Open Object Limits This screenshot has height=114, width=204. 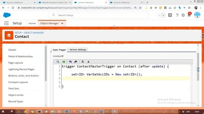point(16,95)
